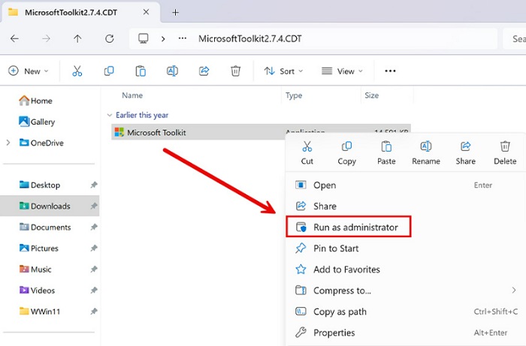Click the Cut scissors icon in toolbar

tap(77, 71)
